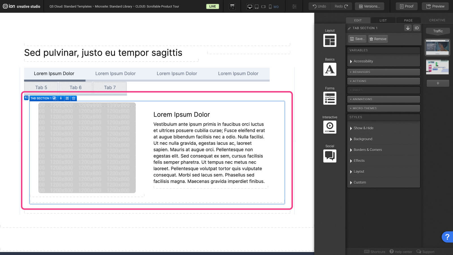Open the Versions dialog
This screenshot has height=255, width=453.
(x=369, y=6)
